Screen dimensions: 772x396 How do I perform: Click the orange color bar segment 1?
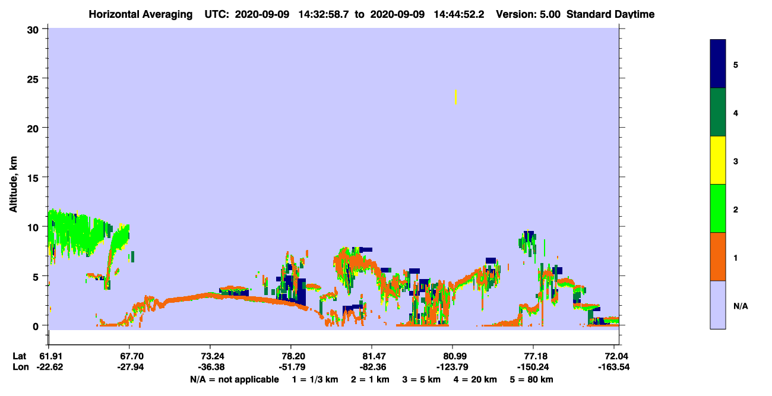(718, 256)
